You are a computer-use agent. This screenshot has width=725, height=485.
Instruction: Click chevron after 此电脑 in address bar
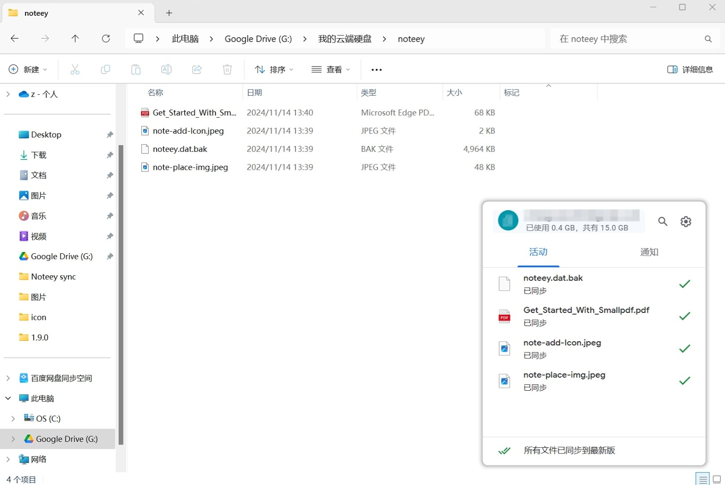(211, 39)
